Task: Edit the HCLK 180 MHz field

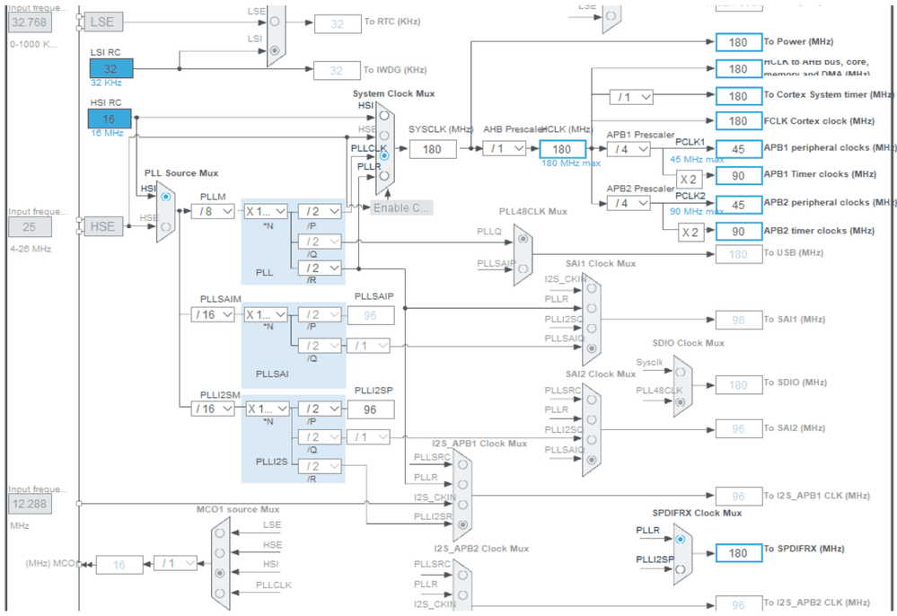Action: click(x=562, y=149)
